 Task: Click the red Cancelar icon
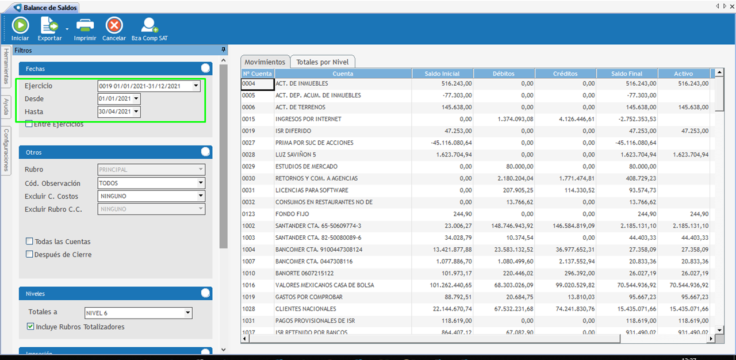[114, 25]
